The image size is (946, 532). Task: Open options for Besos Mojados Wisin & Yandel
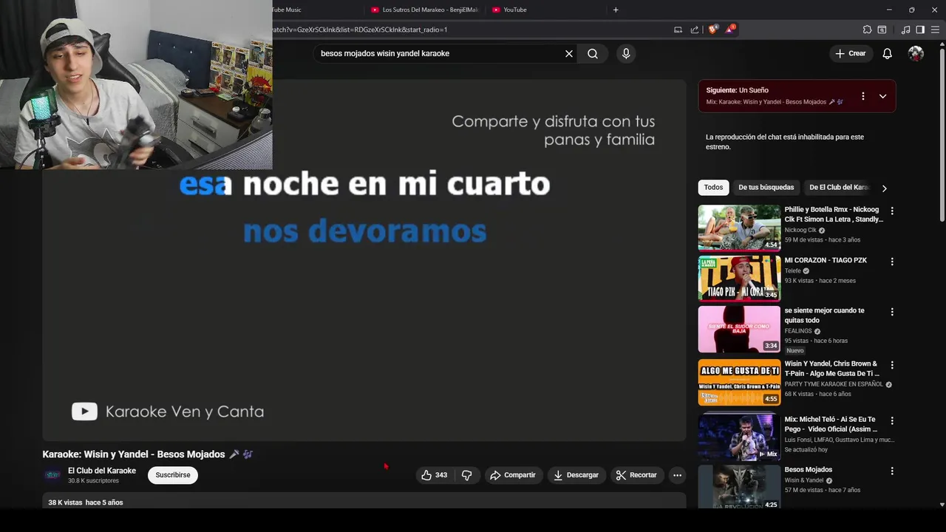click(x=892, y=471)
